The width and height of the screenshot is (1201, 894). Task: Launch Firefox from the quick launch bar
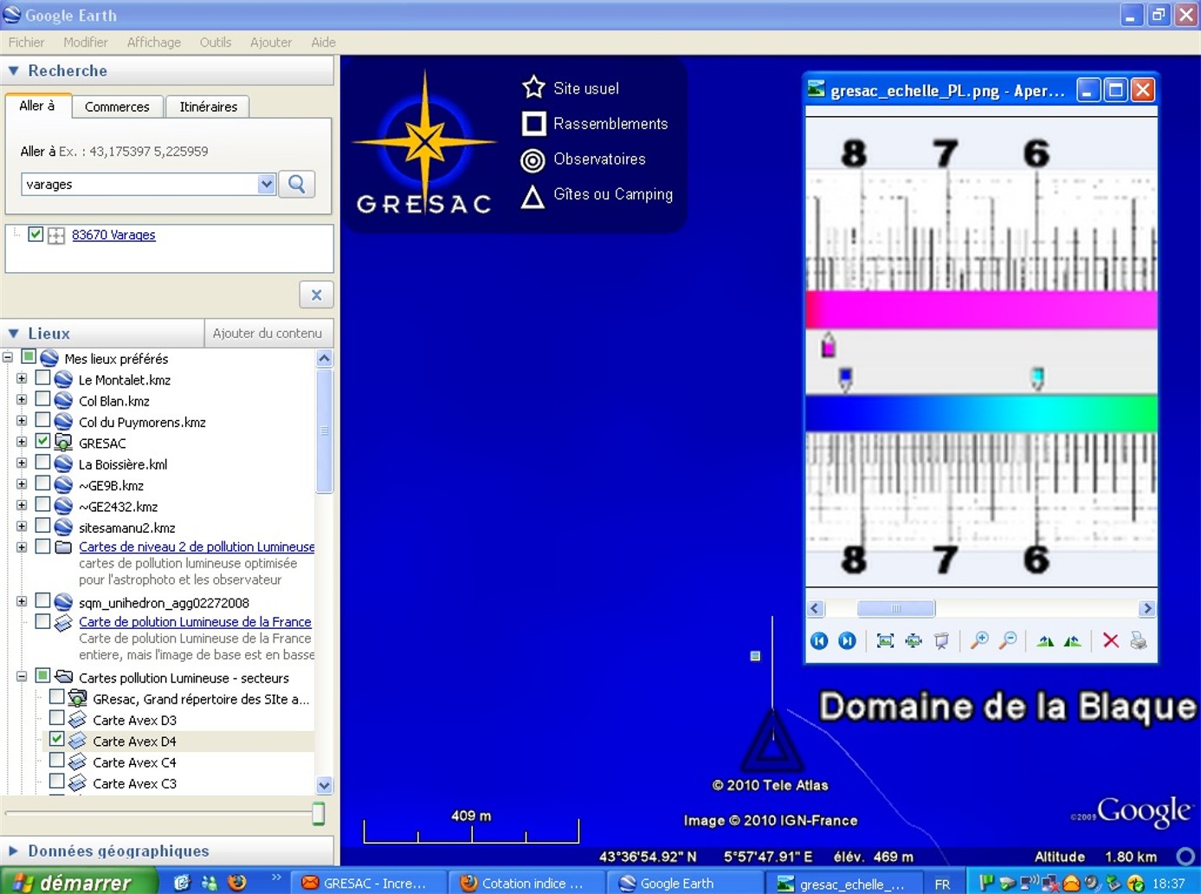tap(236, 883)
